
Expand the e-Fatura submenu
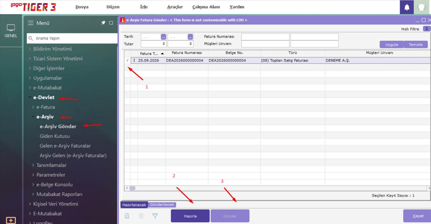33,107
